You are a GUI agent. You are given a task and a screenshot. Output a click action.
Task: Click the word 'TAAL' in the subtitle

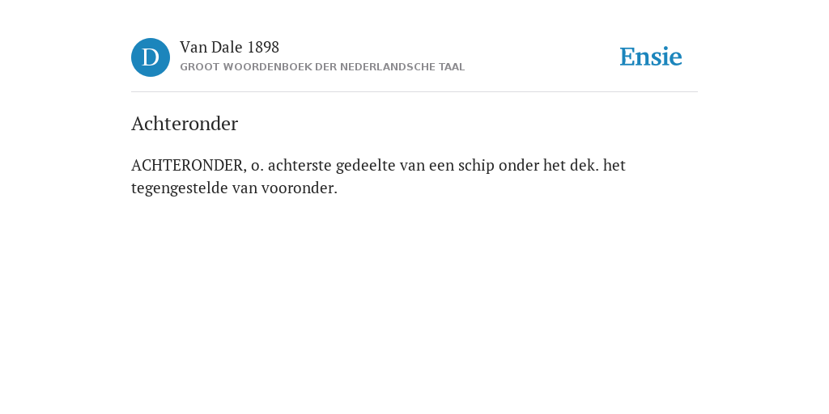(x=452, y=67)
